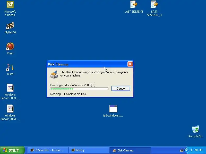This screenshot has width=206, height=154.
Task: Click the cleaning progress bar
Action: pos(79,89)
